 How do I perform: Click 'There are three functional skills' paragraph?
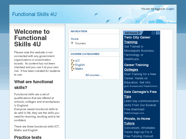[37, 128]
